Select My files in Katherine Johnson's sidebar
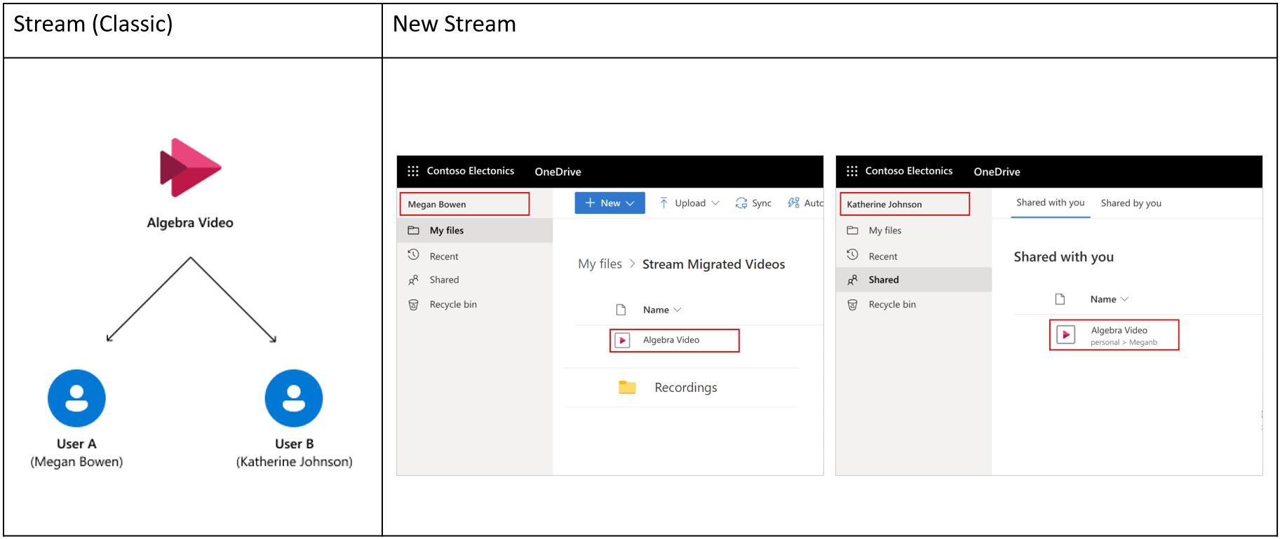The width and height of the screenshot is (1280, 539). [914, 231]
